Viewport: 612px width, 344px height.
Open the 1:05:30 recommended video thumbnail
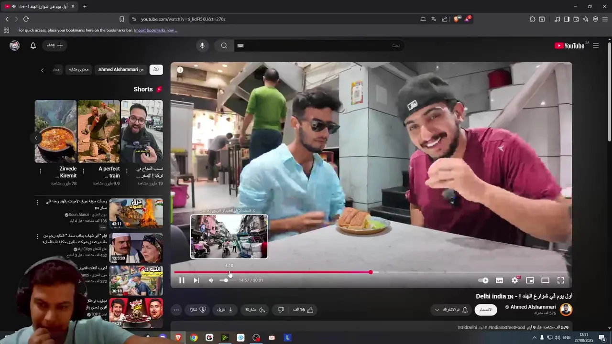point(136,247)
